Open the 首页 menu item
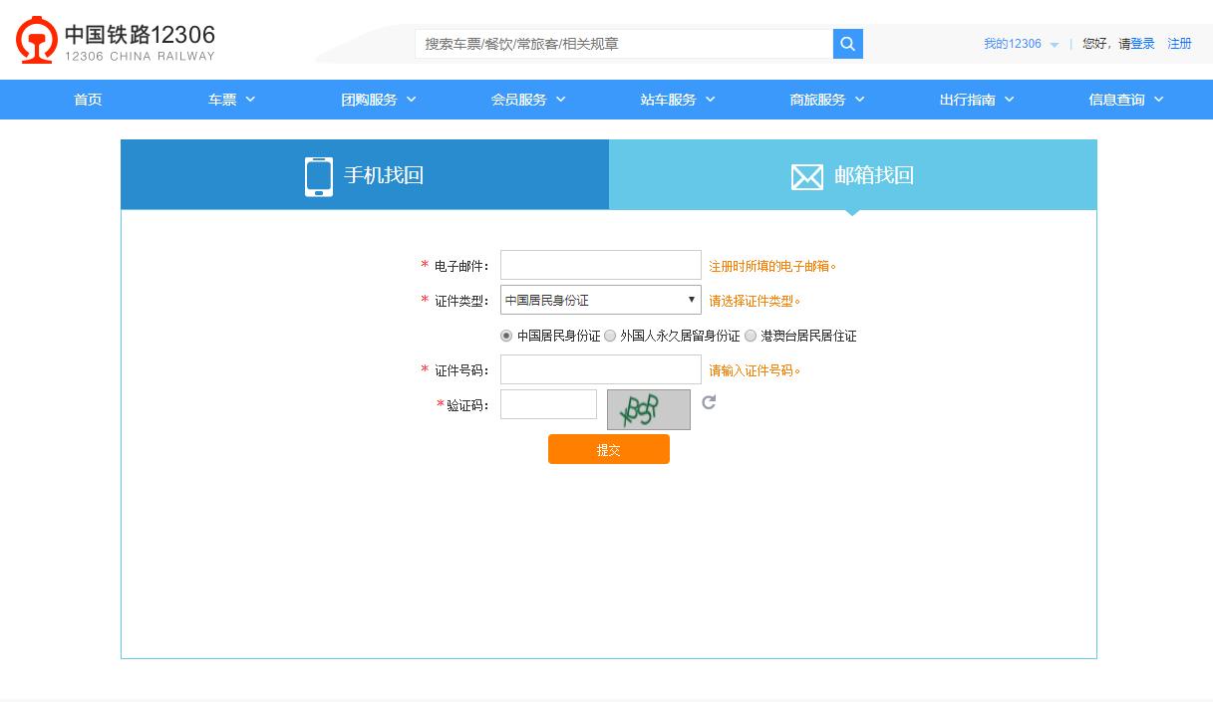1213x702 pixels. click(87, 100)
